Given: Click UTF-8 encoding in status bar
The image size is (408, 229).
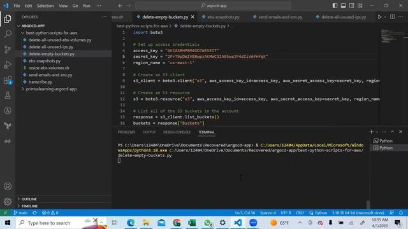Looking at the screenshot, I should coord(286,213).
